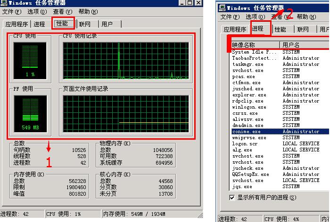The image size is (330, 222).
Task: Select System Idle P... process row
Action: pos(280,52)
